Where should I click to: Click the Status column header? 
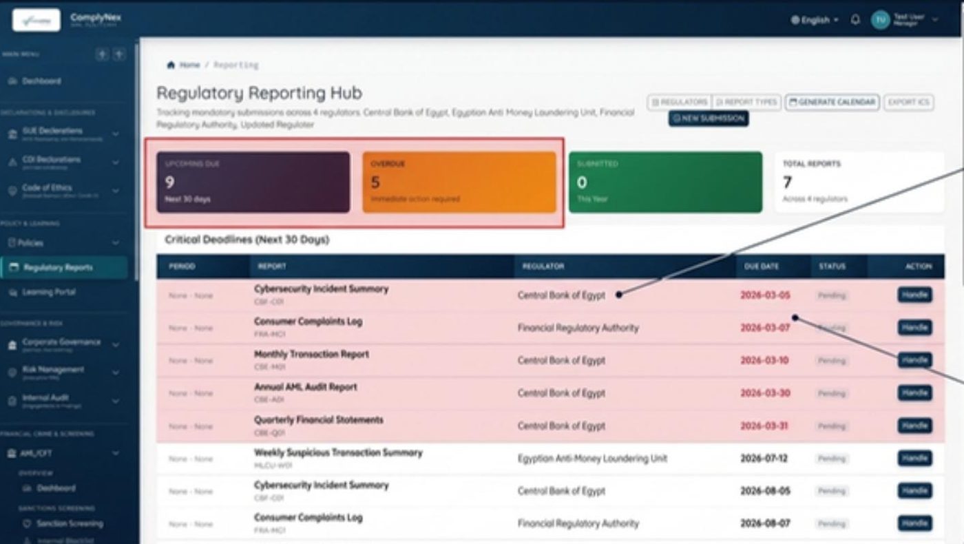pos(832,266)
